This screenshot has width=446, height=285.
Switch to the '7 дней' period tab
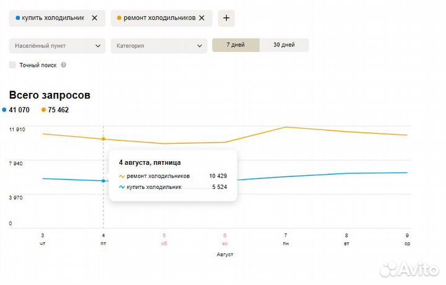tap(235, 45)
